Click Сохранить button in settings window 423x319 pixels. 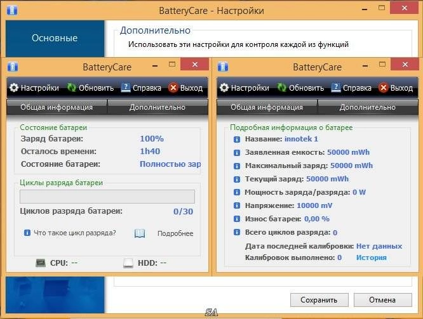pyautogui.click(x=319, y=300)
